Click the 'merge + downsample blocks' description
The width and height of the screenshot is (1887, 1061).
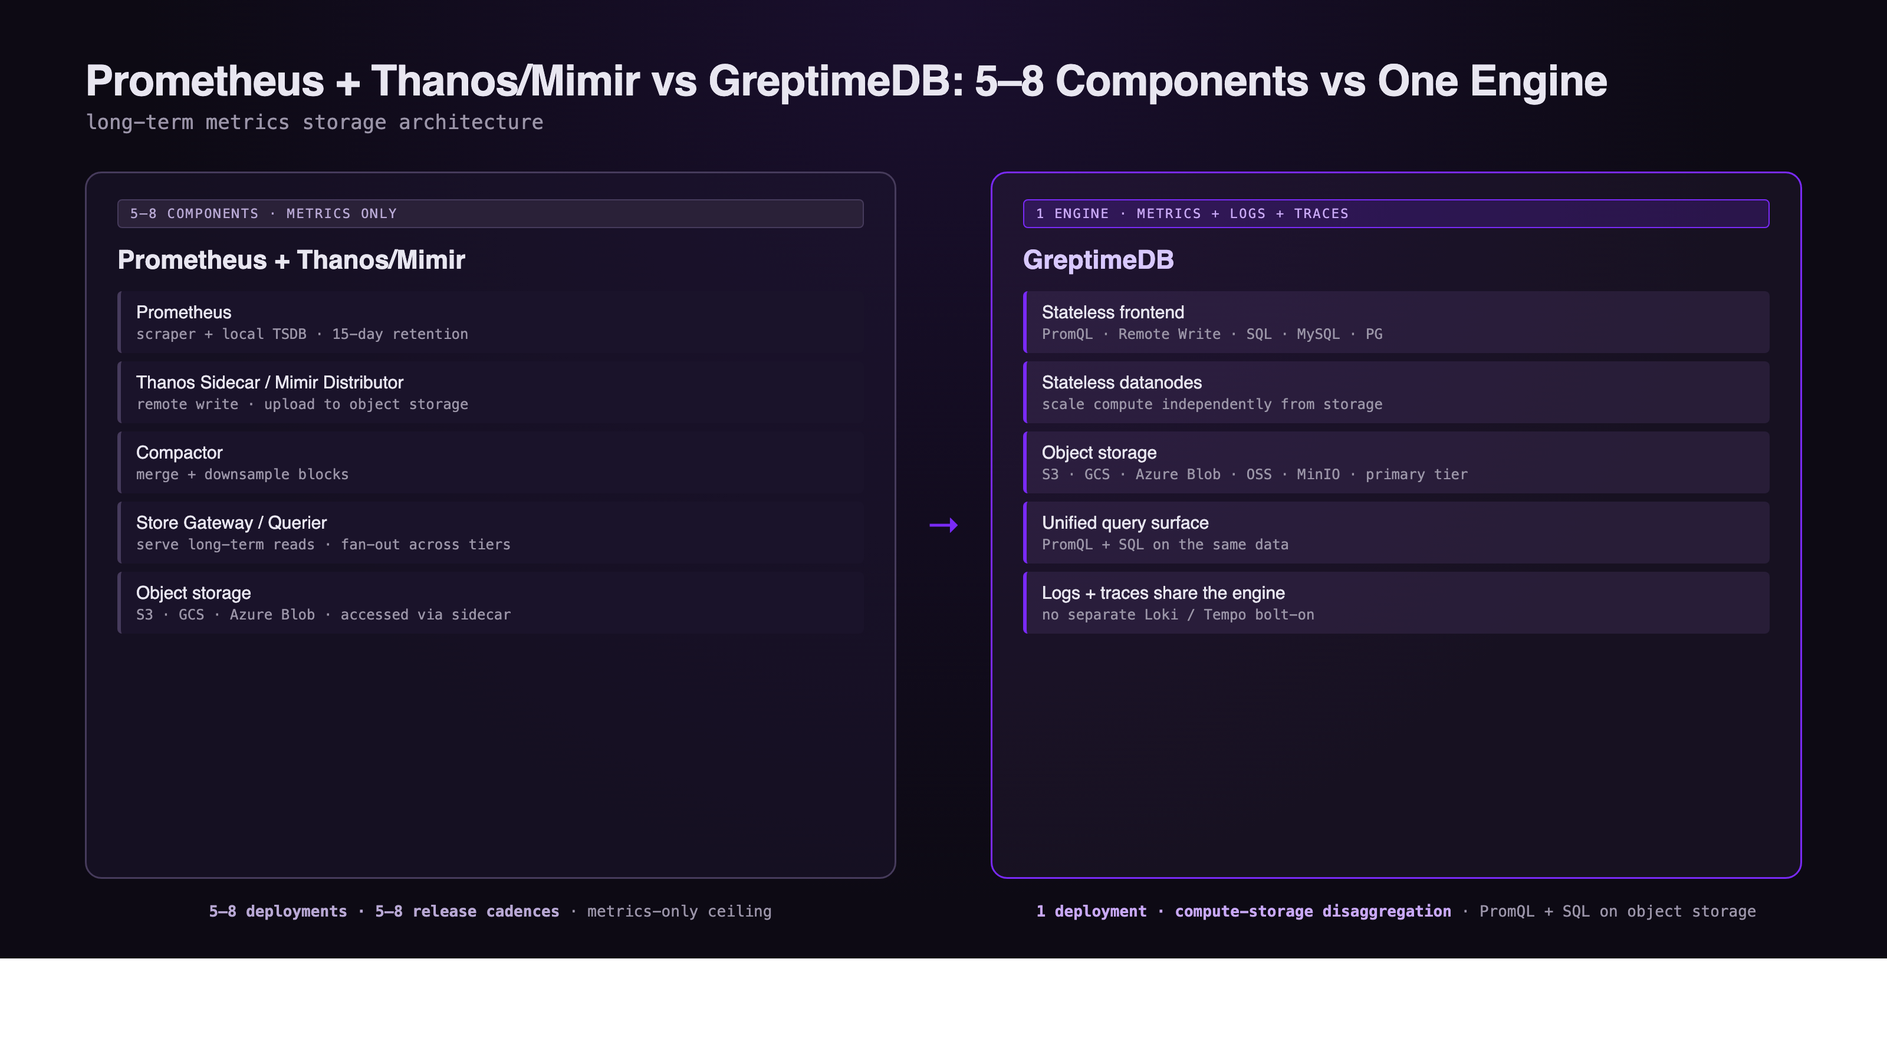click(242, 475)
